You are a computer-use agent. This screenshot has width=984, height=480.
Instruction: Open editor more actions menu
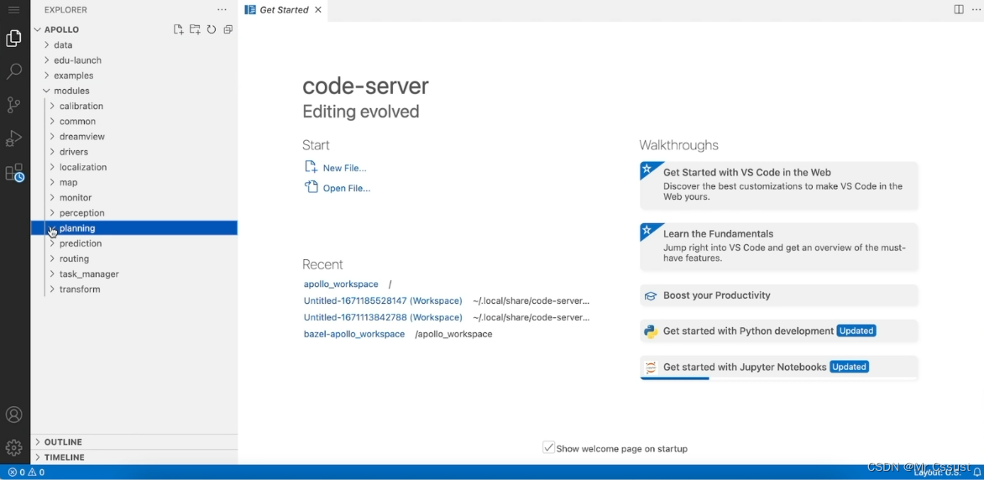click(x=976, y=9)
